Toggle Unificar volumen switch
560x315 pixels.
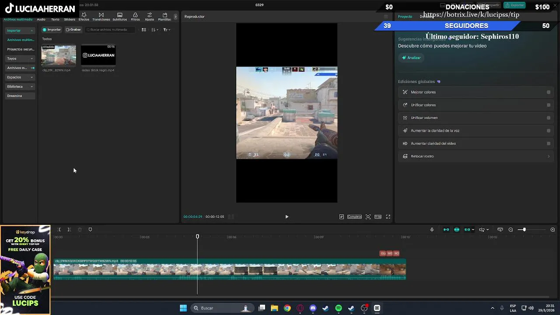pos(549,118)
